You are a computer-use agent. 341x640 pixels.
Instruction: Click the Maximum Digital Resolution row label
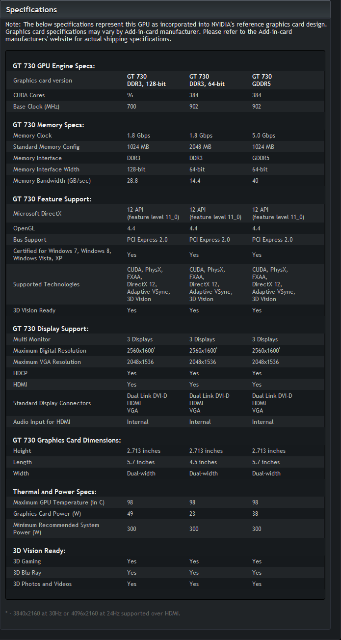[x=50, y=351]
